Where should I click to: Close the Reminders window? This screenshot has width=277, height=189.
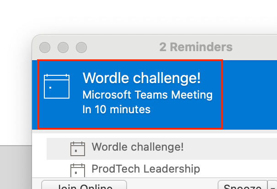pyautogui.click(x=45, y=47)
